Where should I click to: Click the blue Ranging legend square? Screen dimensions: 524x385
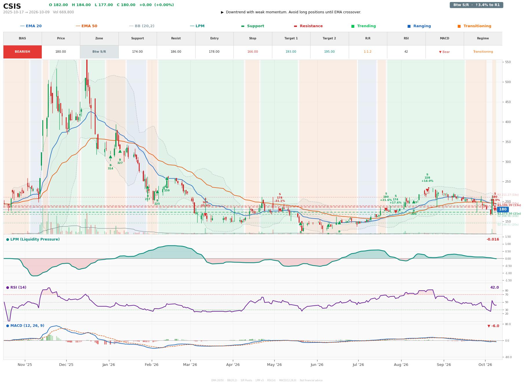(409, 26)
